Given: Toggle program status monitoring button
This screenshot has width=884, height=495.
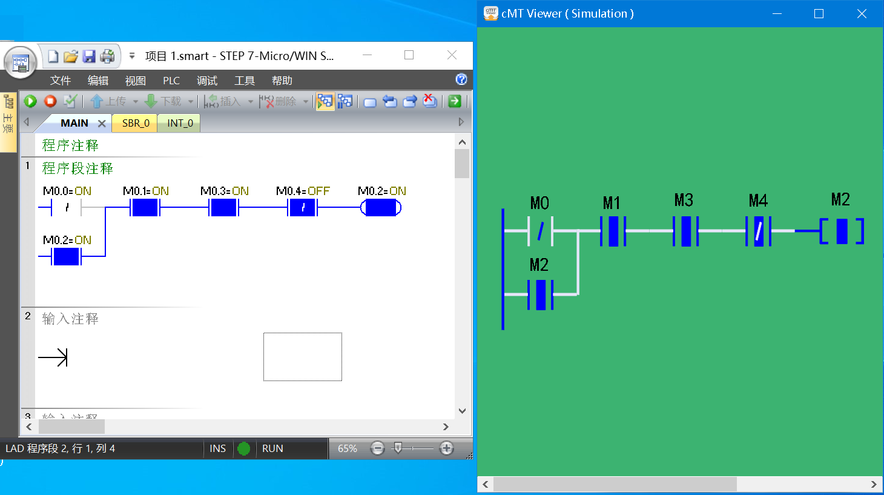Looking at the screenshot, I should tap(325, 101).
